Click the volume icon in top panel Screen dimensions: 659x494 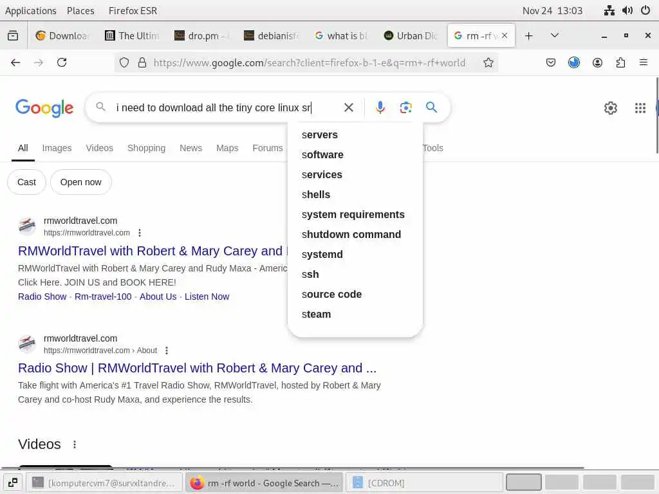(x=627, y=10)
